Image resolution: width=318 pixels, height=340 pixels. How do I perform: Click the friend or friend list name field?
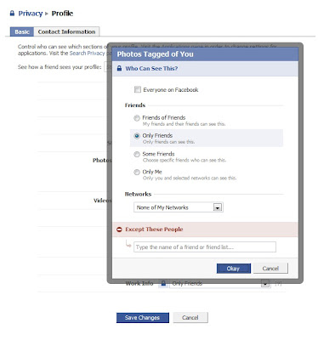205,247
